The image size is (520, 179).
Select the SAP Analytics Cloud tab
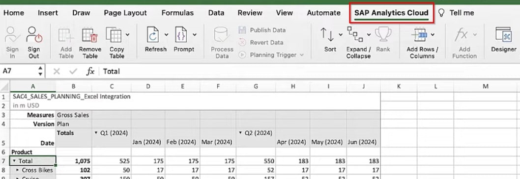coord(391,13)
